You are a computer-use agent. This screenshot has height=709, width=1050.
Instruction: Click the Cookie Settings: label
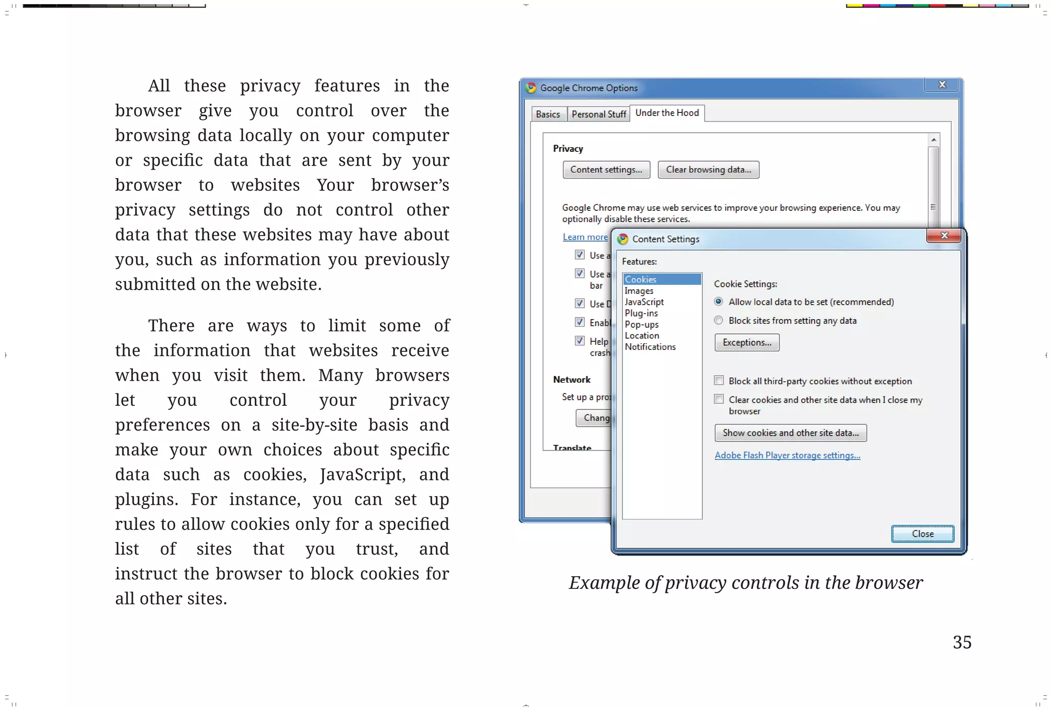tap(745, 284)
